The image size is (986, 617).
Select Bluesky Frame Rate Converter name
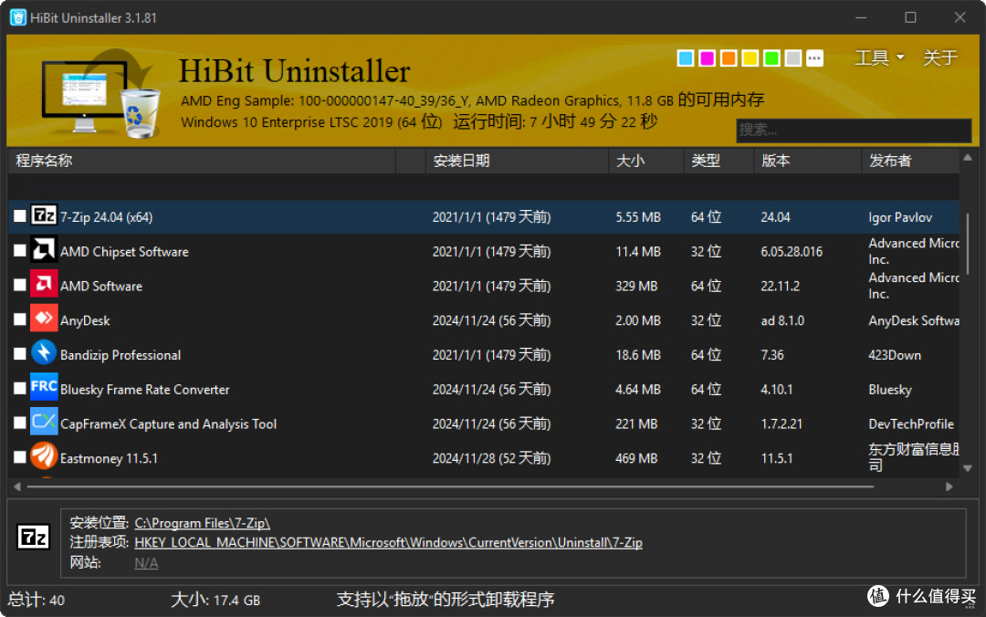[x=144, y=390]
